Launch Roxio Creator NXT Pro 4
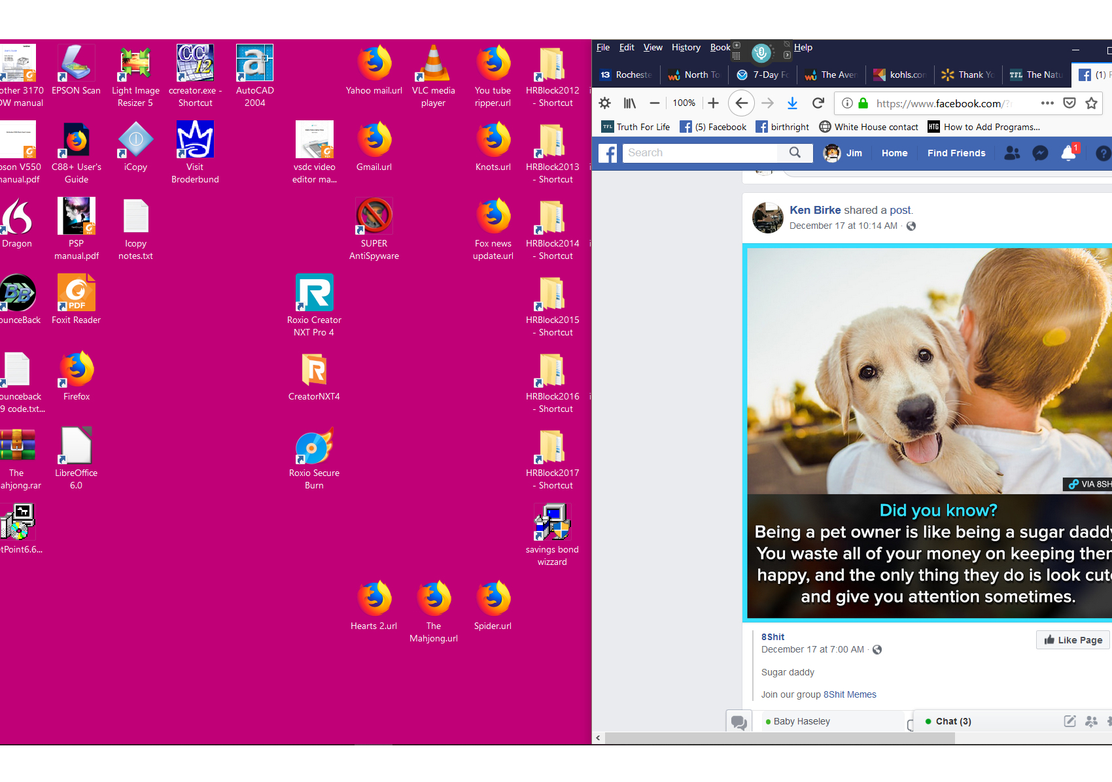Image resolution: width=1112 pixels, height=782 pixels. point(314,292)
